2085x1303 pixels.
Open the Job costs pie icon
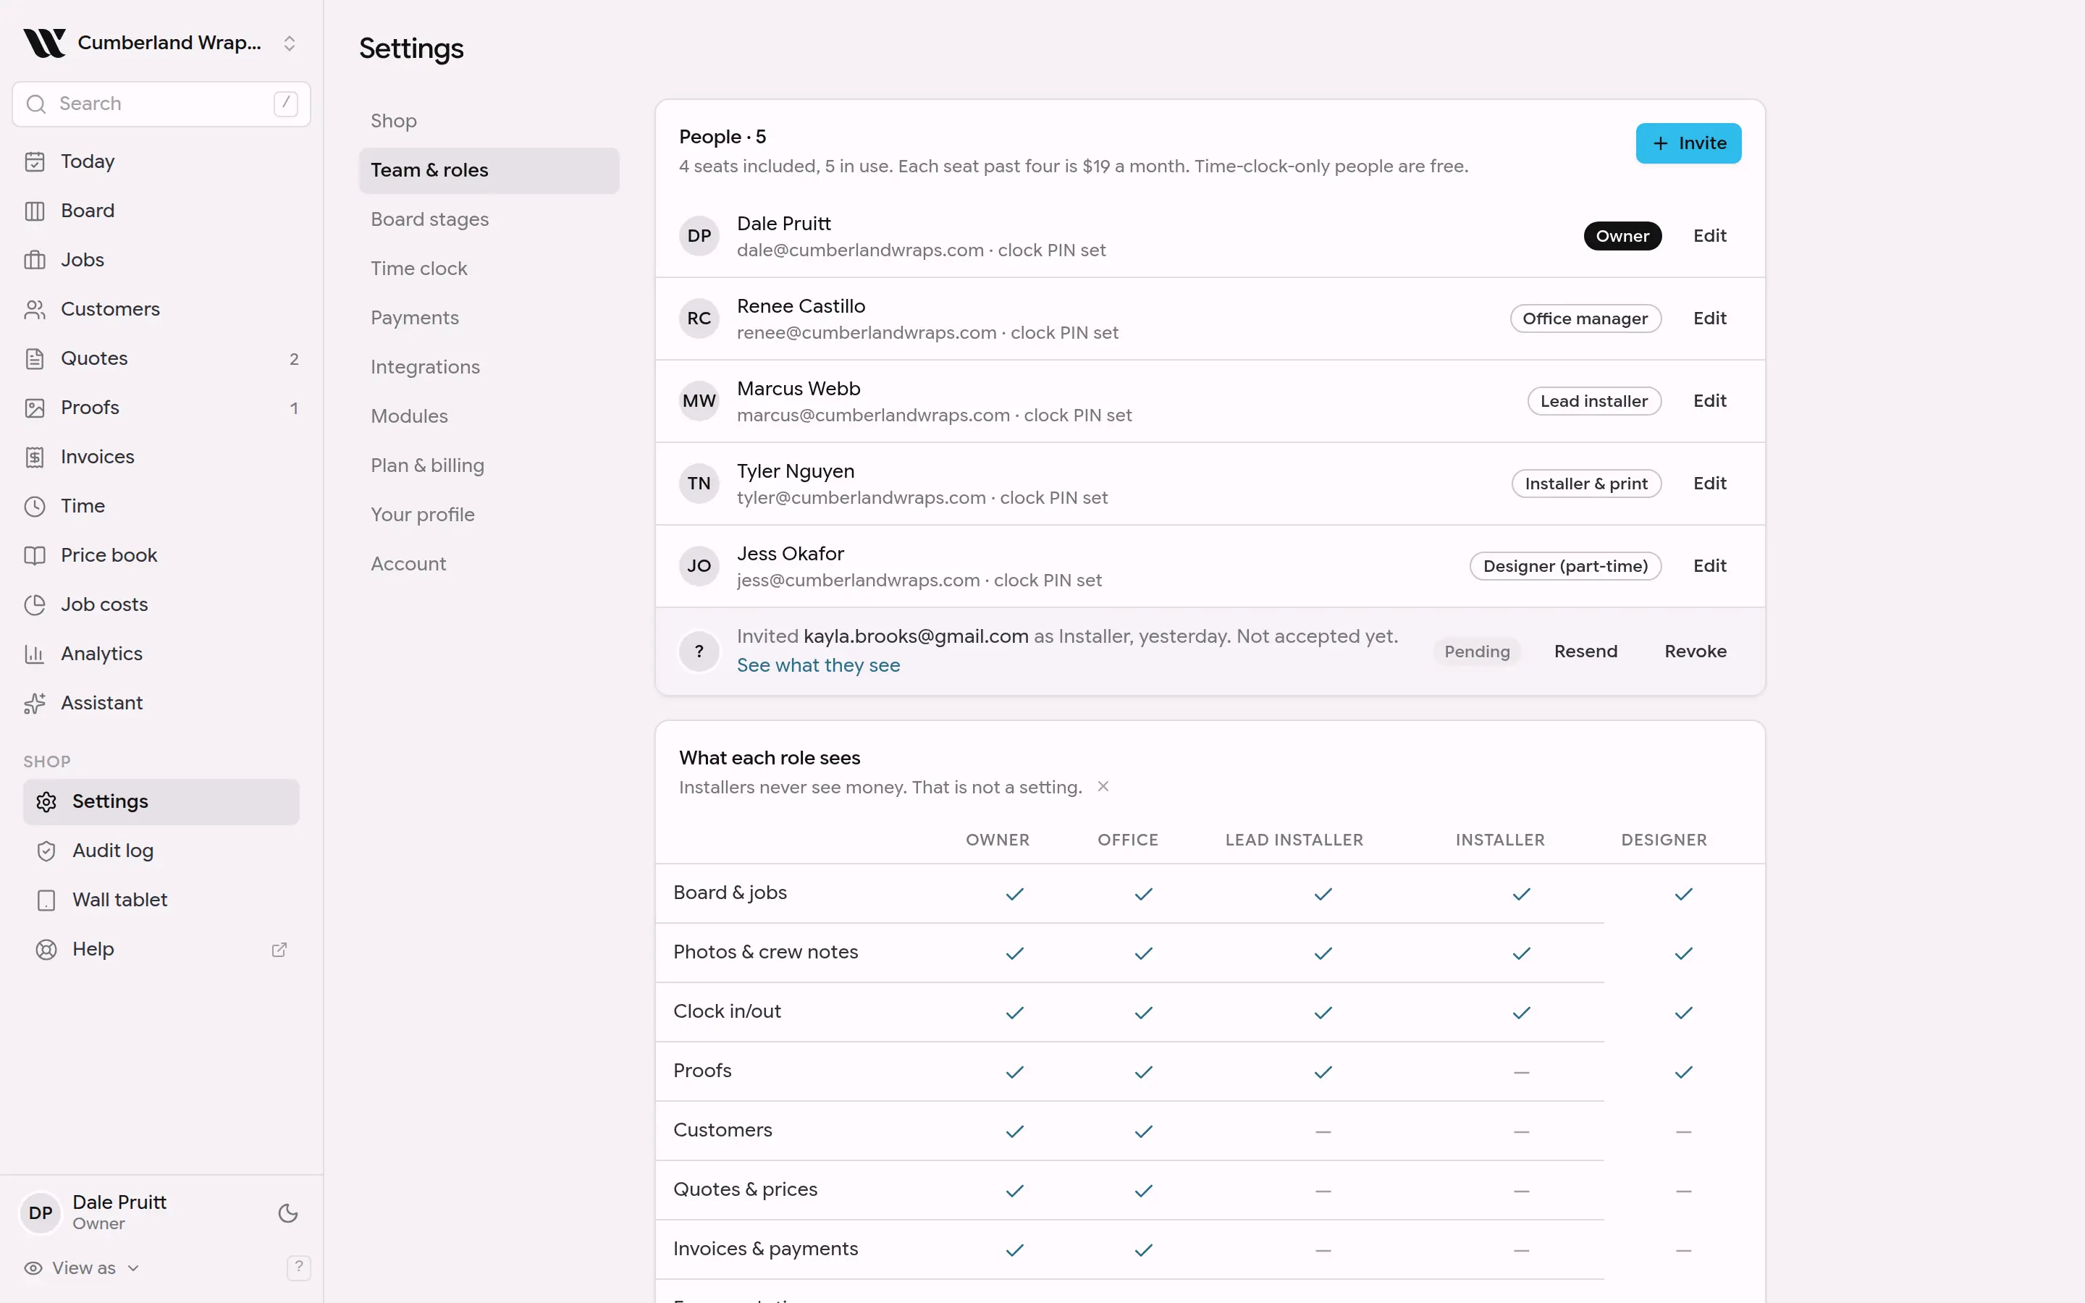(35, 604)
